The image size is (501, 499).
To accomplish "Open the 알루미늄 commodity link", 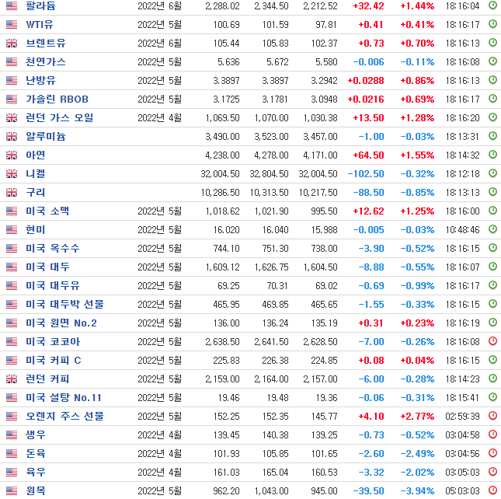I will (x=46, y=136).
